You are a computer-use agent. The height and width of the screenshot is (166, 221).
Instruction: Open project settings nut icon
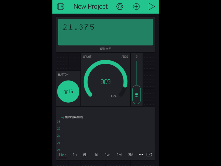[120, 7]
